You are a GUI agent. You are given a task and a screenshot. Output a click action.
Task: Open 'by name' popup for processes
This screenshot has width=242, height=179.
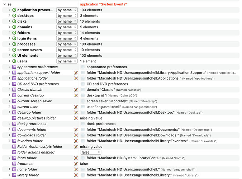tap(67, 44)
